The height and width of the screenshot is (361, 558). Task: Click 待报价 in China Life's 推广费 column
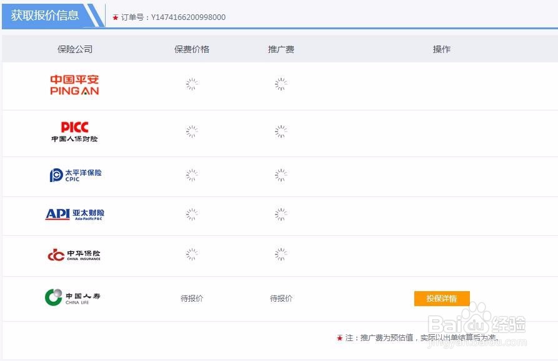pos(281,299)
